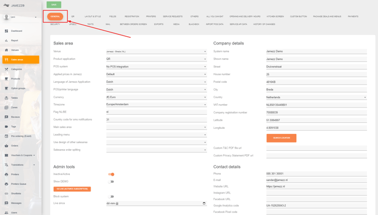Click the Vouchers & Coupons icon
Viewport: 378px width, 215px height.
(x=7, y=155)
